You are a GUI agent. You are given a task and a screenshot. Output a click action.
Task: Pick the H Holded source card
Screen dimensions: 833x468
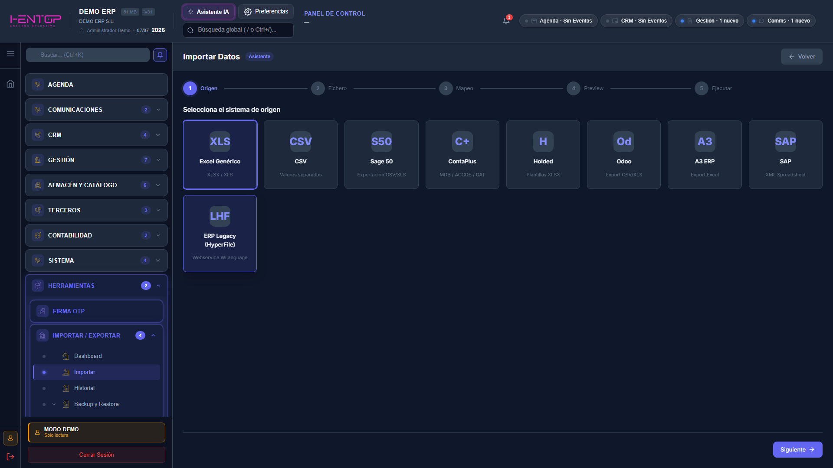click(x=543, y=155)
